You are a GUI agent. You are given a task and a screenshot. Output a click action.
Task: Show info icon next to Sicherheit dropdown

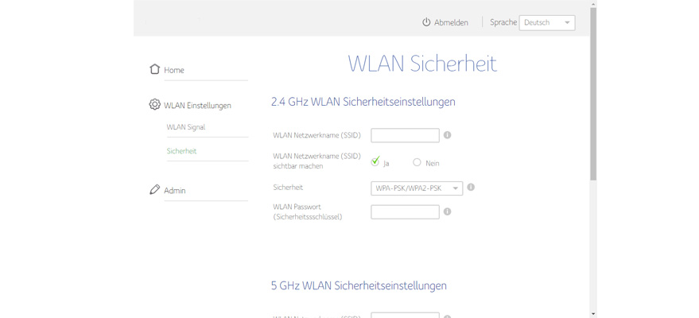pyautogui.click(x=471, y=188)
